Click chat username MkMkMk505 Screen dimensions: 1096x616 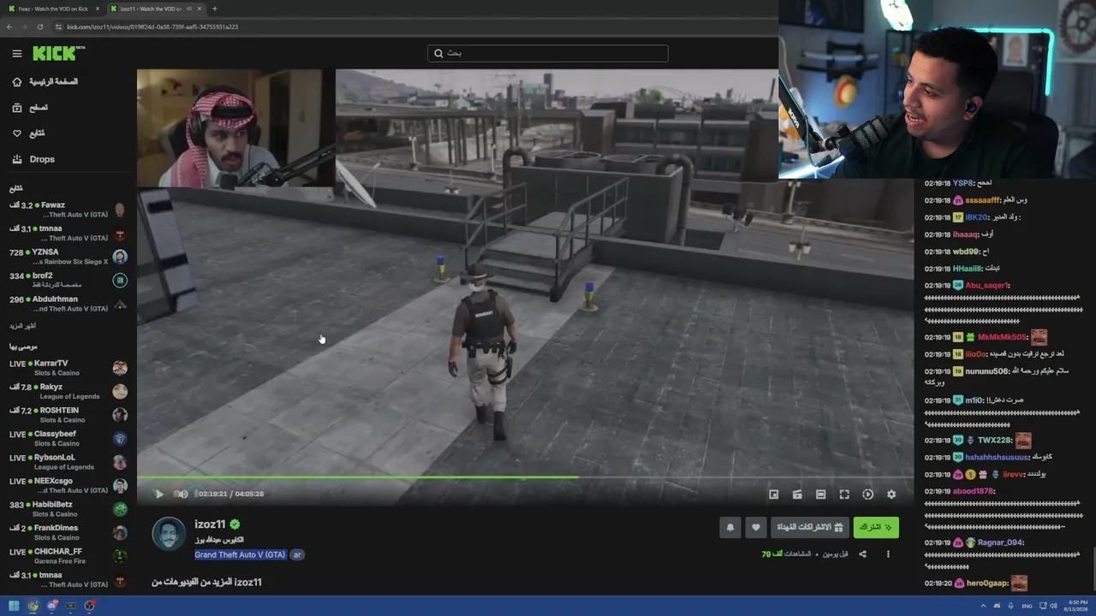pos(1002,337)
